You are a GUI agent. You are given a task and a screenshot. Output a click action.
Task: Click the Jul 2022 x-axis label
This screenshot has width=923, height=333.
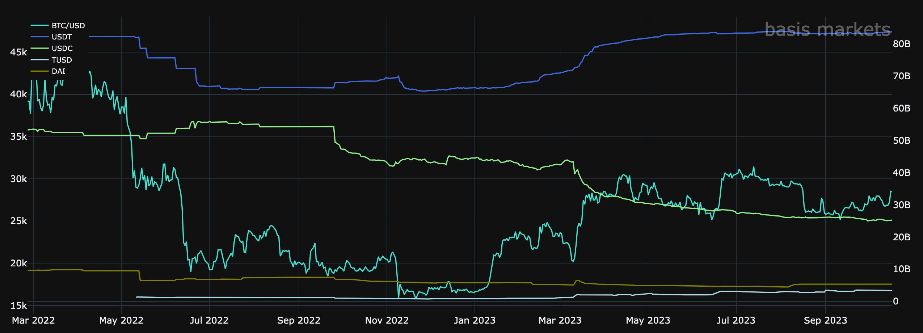[209, 320]
